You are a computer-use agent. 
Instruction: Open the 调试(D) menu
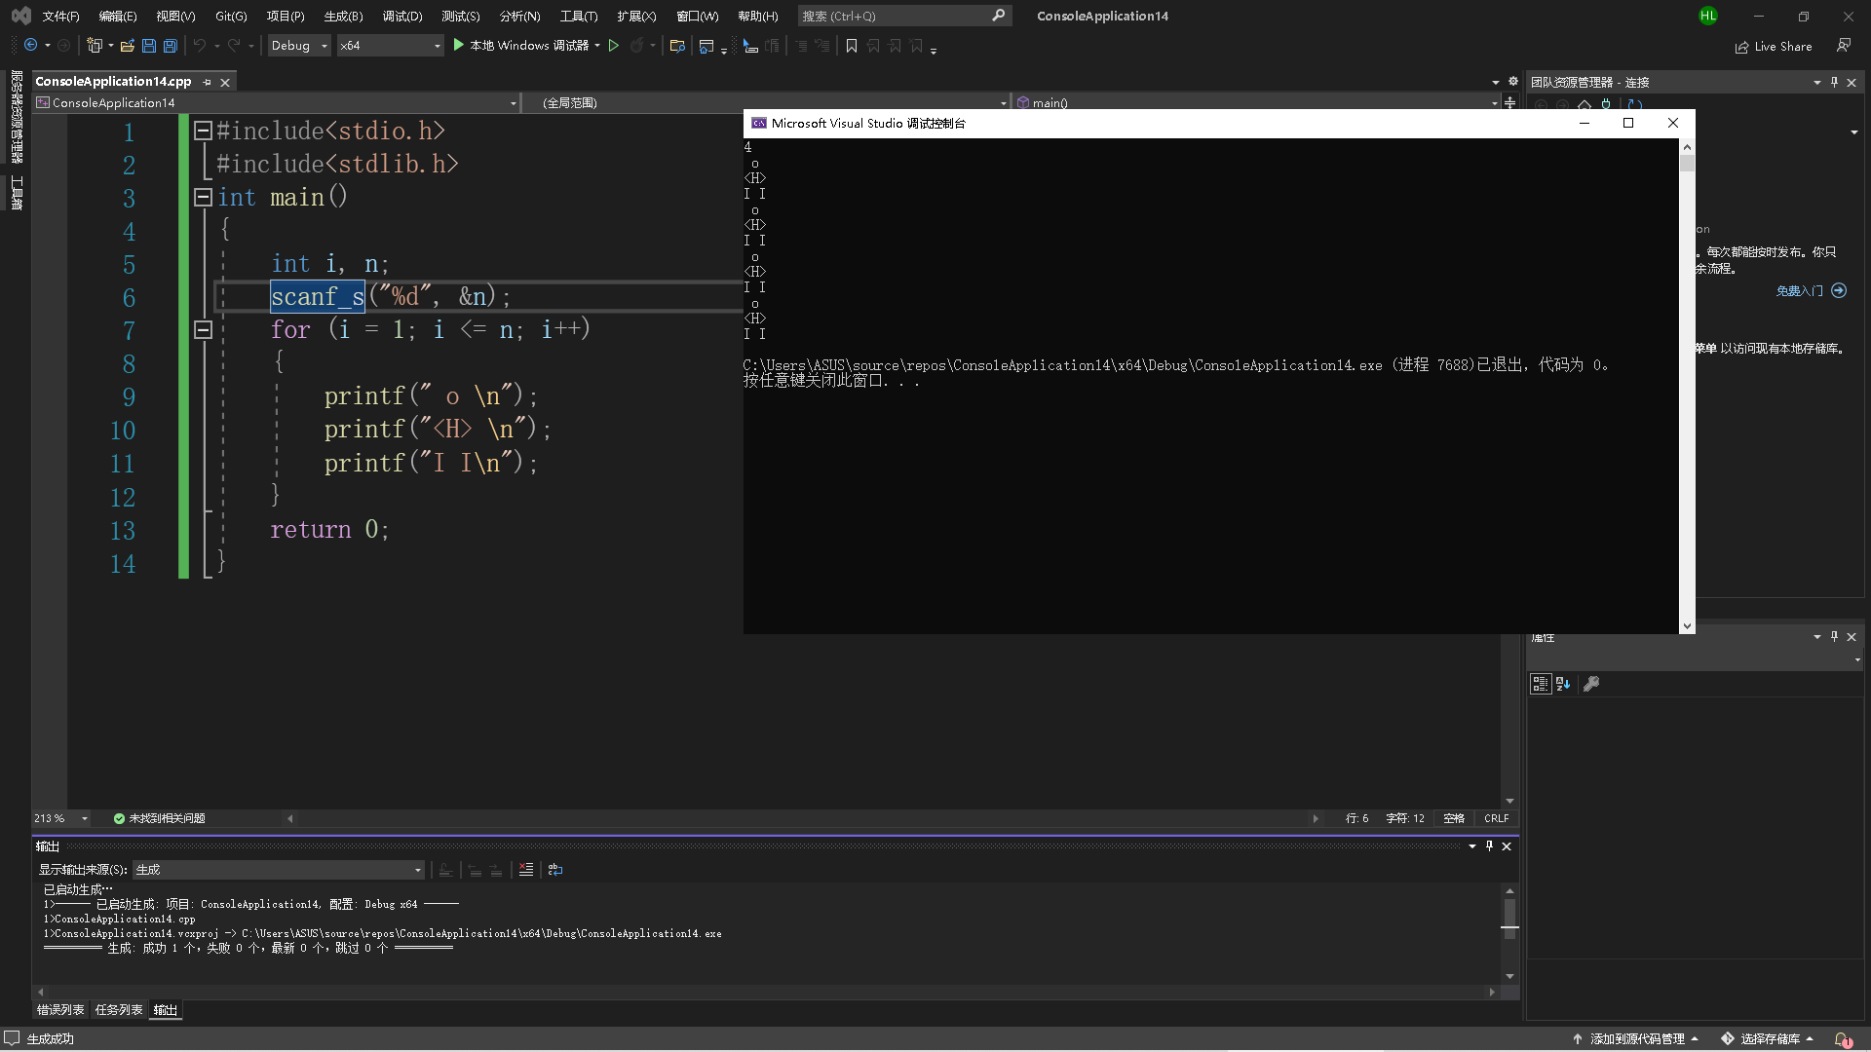(x=402, y=16)
